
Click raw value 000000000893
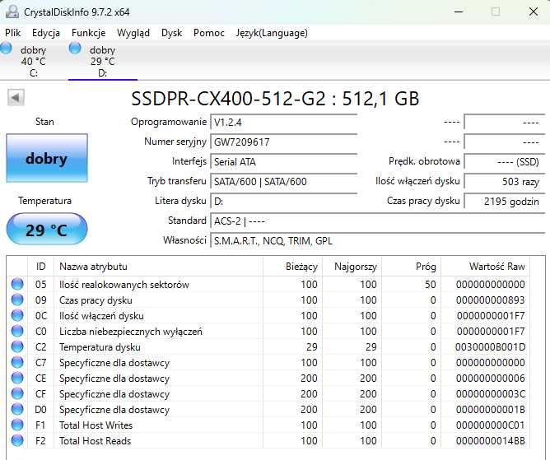tap(491, 300)
